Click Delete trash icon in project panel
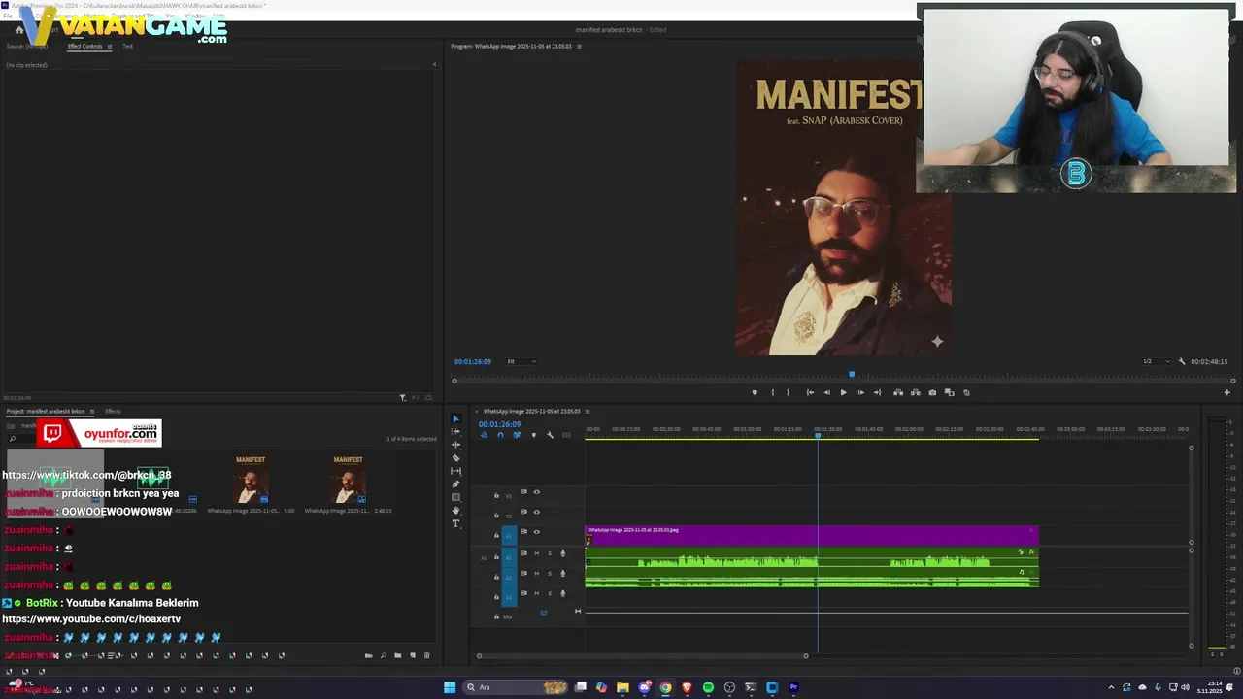Image resolution: width=1243 pixels, height=699 pixels. (426, 655)
